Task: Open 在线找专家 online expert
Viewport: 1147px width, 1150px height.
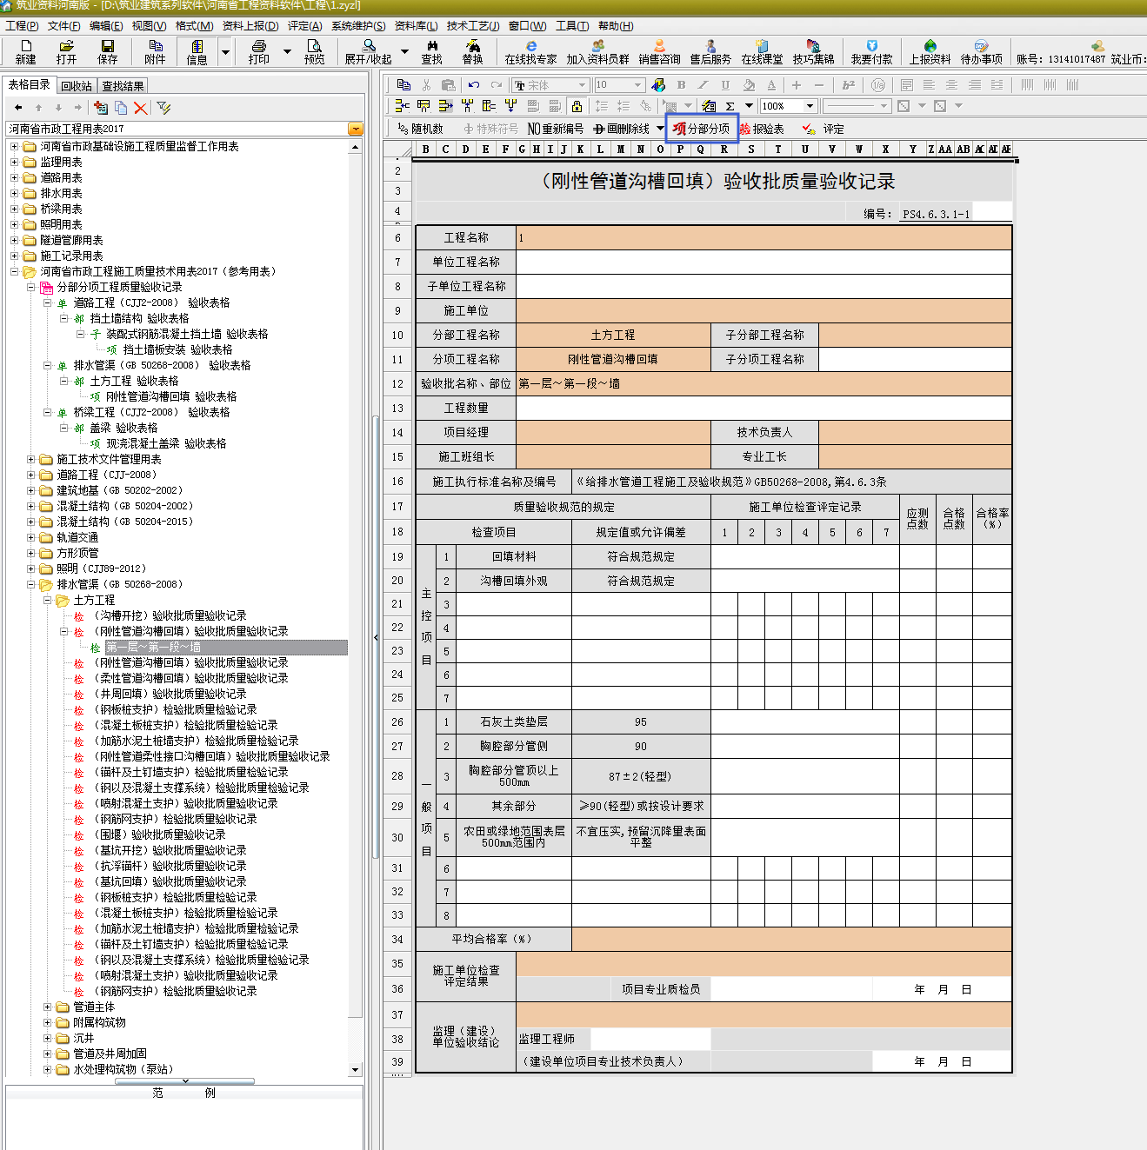Action: [530, 52]
